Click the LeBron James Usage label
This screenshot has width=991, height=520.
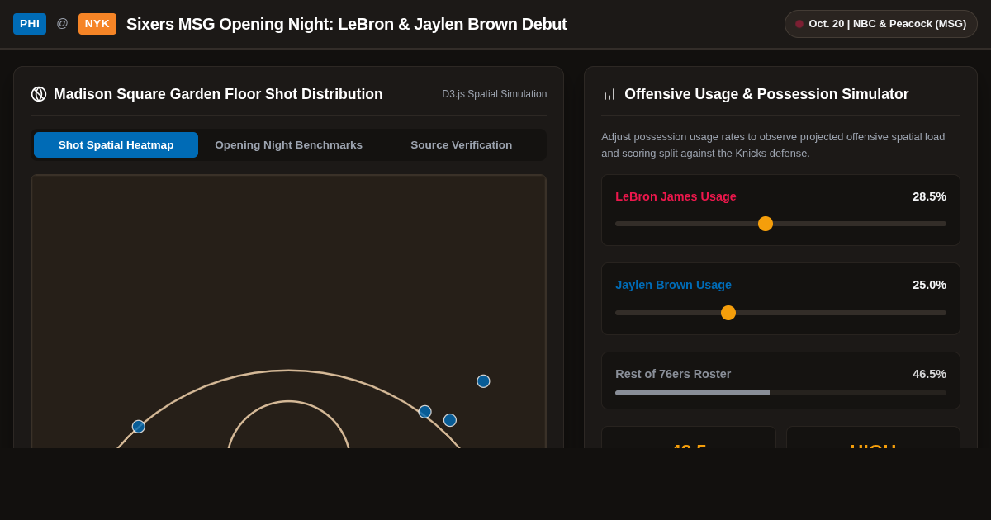click(x=676, y=196)
